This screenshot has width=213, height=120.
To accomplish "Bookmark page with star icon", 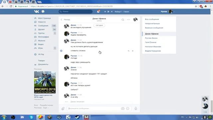I will 196,6.
